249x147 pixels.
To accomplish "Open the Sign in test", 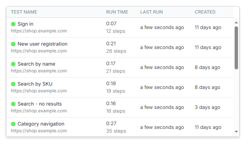I will pos(25,24).
